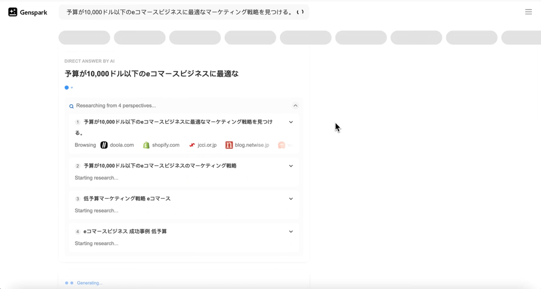The image size is (541, 289).
Task: Expand the 低予算マーケティング戦略 chevron
Action: [291, 199]
